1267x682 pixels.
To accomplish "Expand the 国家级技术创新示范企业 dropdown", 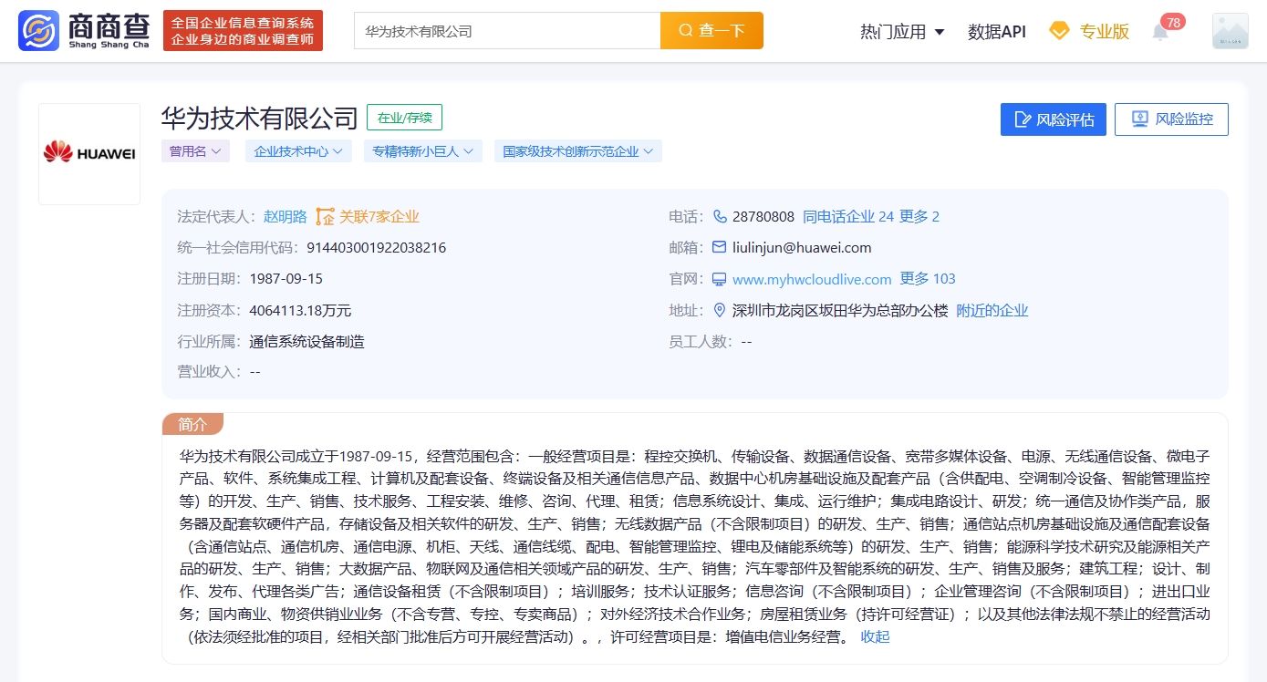I will (x=577, y=151).
